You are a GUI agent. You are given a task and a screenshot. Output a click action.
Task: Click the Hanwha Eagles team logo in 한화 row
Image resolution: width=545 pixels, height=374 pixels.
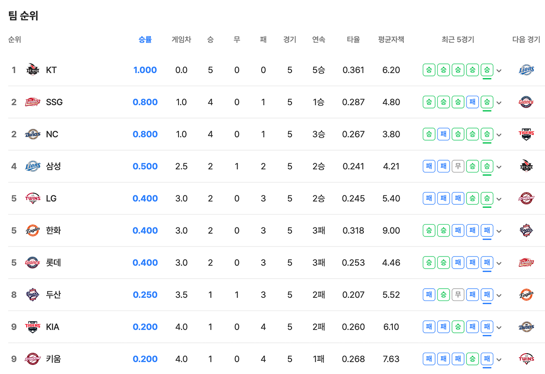[x=33, y=231]
